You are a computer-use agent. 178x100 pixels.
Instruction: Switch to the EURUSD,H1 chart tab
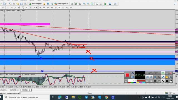click(x=14, y=90)
